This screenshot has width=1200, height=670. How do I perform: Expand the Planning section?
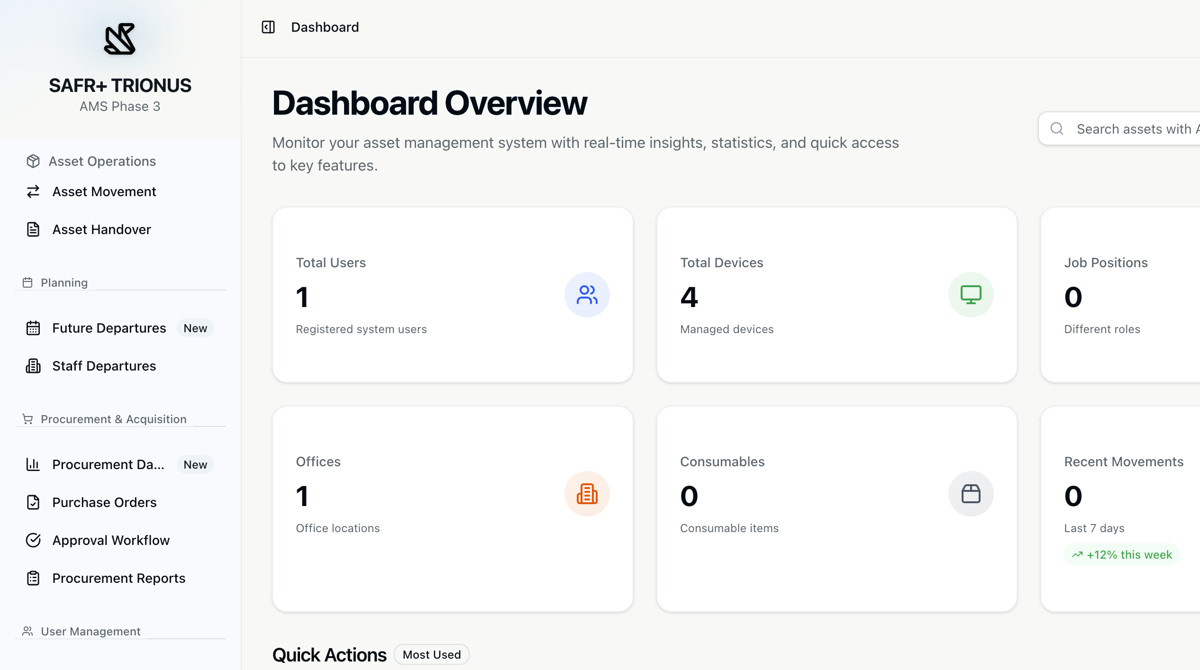(64, 282)
